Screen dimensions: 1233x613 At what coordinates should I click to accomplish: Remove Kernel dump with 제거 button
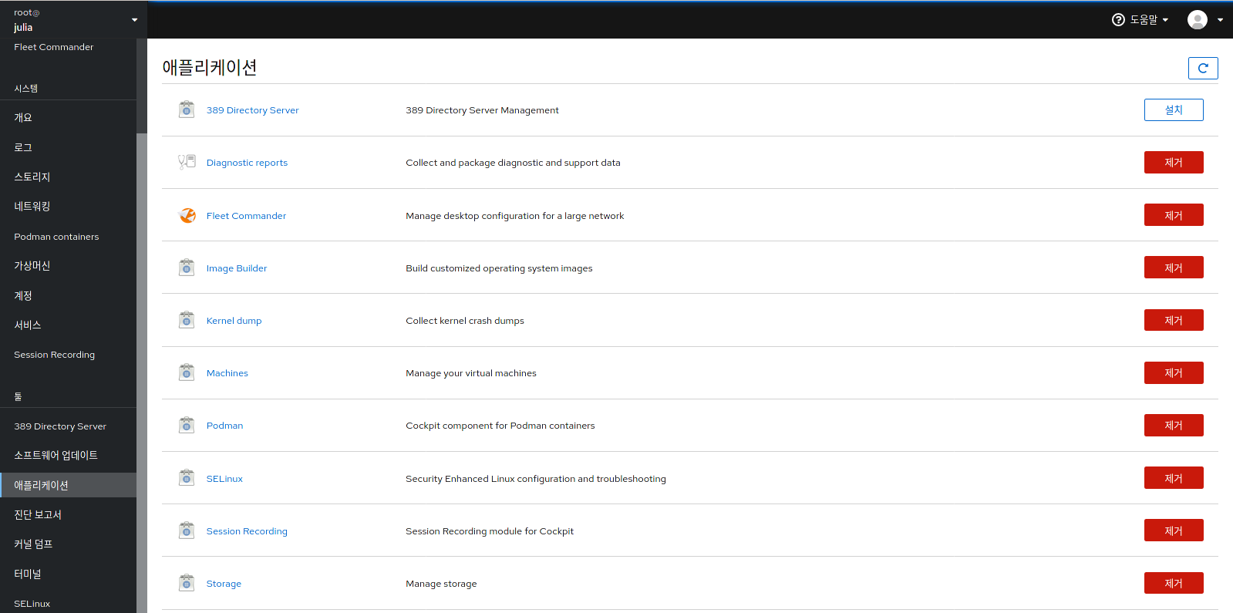[1174, 320]
